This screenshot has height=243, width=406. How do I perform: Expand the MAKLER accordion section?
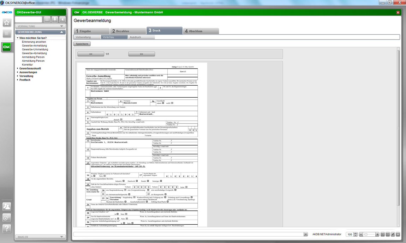[40, 237]
